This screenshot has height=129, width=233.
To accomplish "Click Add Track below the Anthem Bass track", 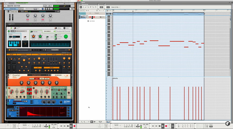I will [91, 21].
